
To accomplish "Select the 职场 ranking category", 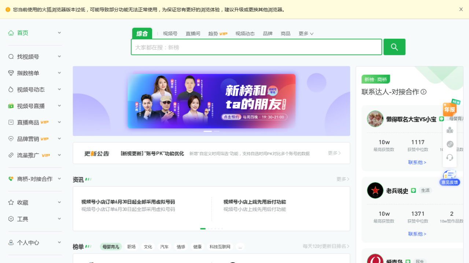I will coord(132,247).
